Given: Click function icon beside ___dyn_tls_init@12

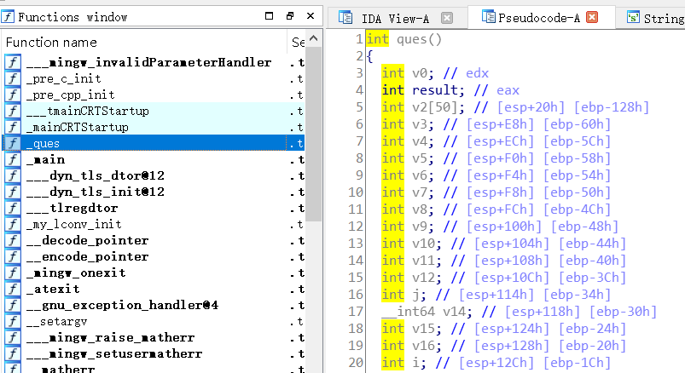Looking at the screenshot, I should (x=13, y=192).
